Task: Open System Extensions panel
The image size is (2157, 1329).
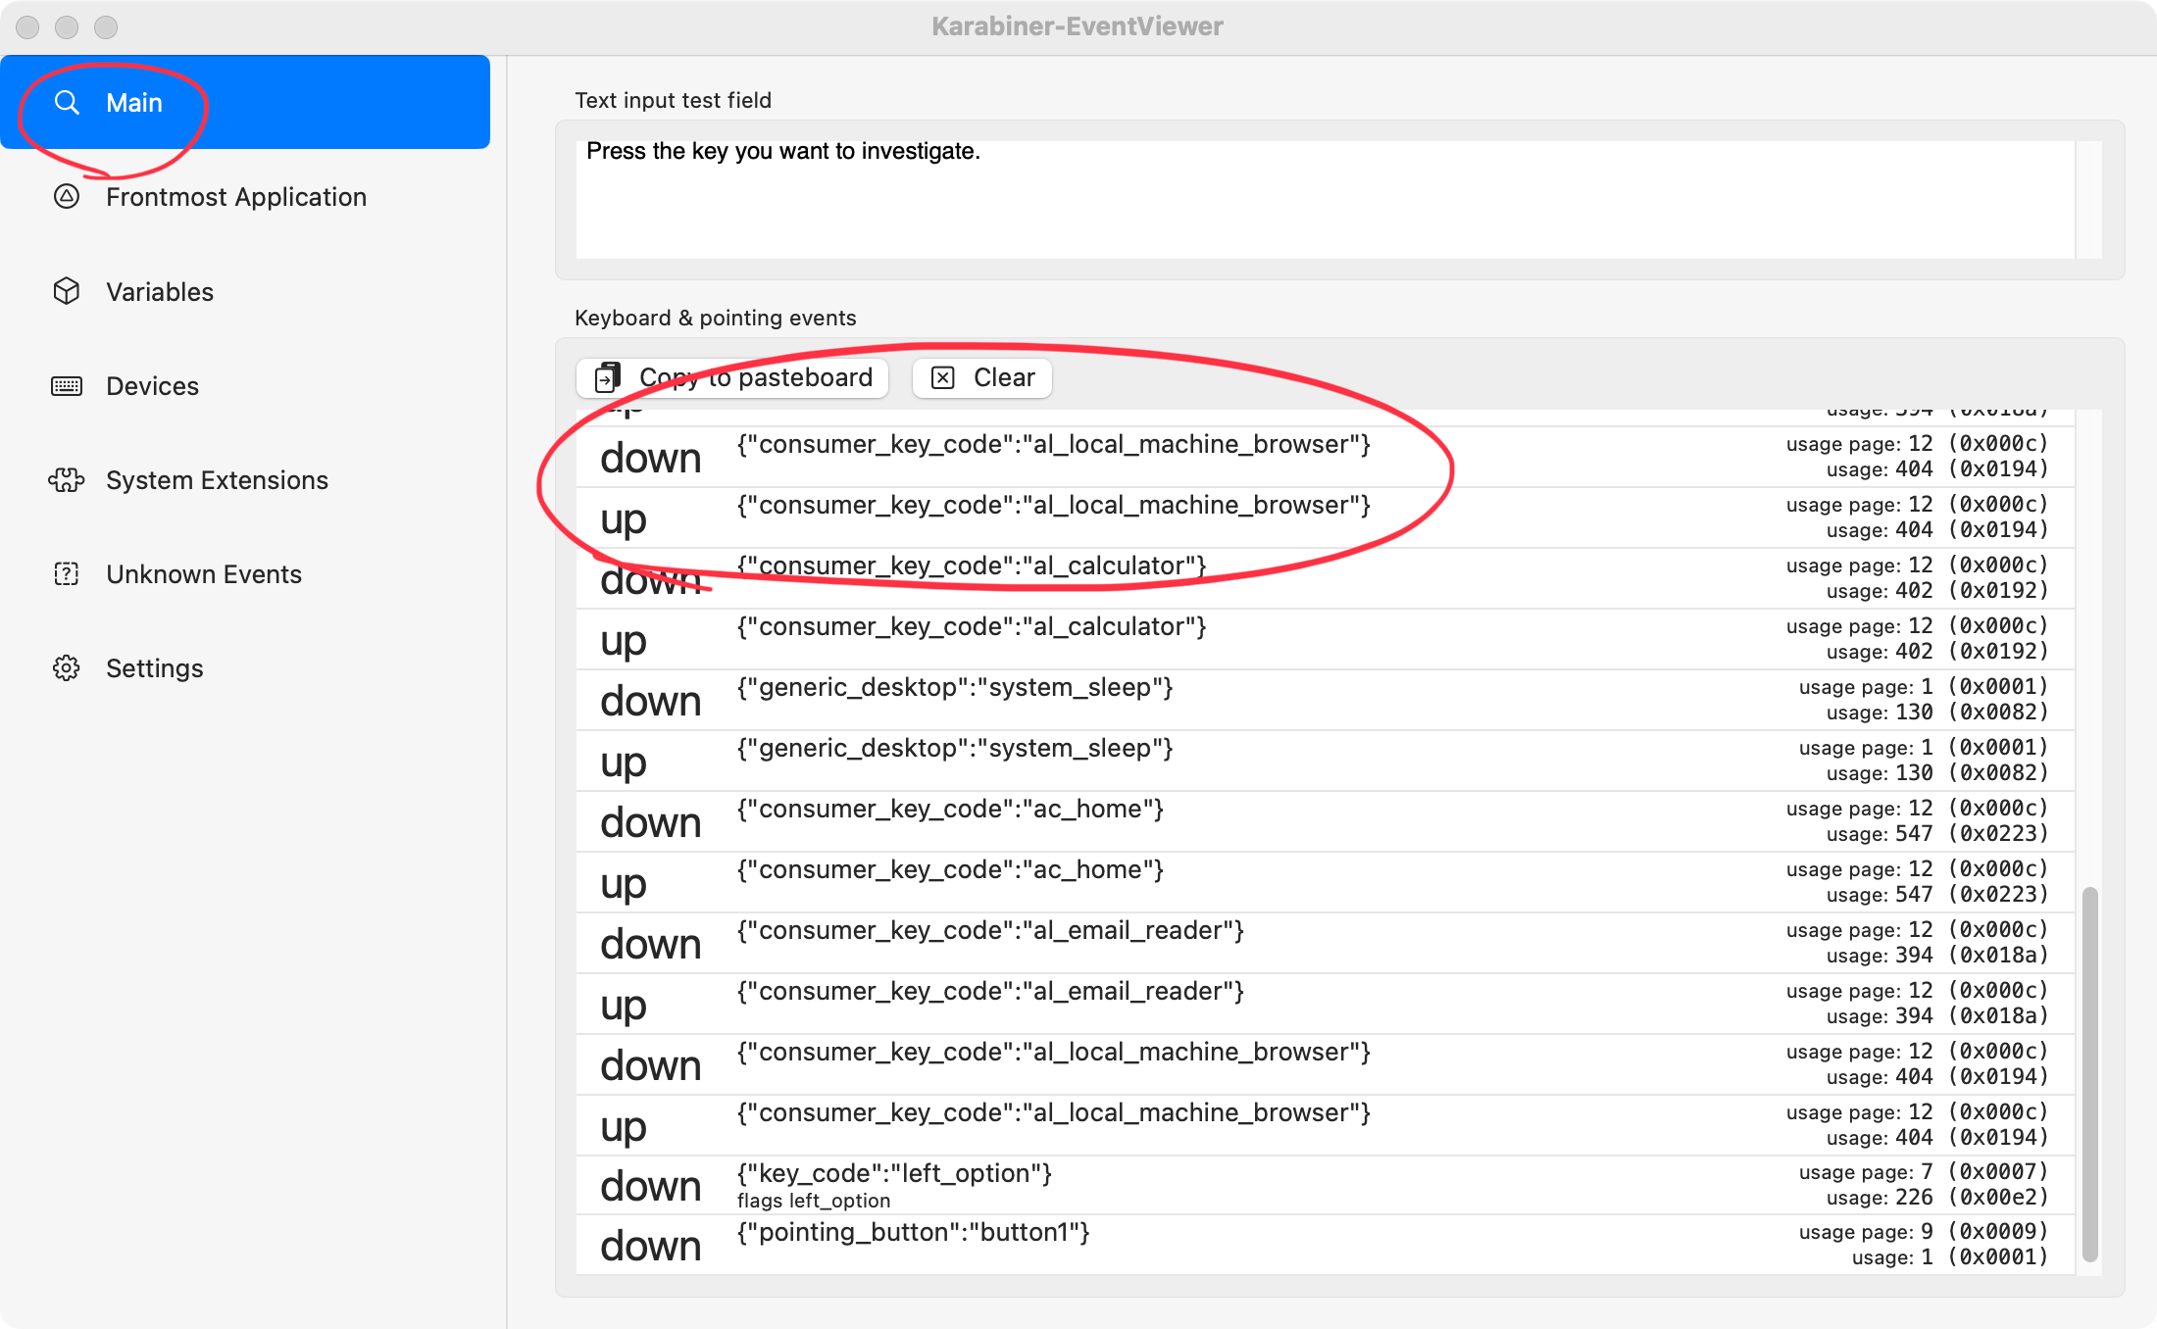Action: pyautogui.click(x=218, y=479)
